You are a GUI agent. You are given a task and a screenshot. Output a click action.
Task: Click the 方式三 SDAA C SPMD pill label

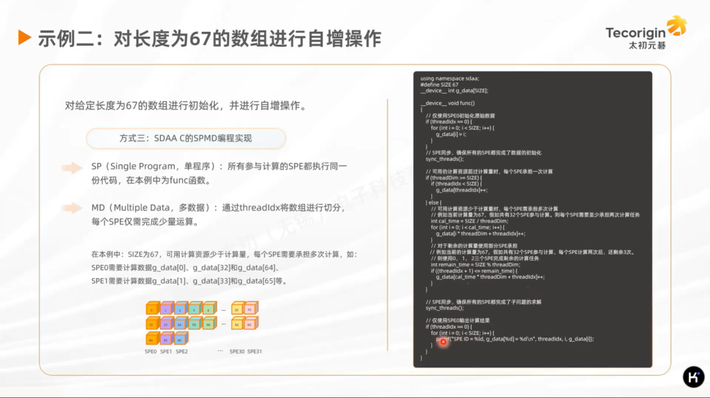185,138
